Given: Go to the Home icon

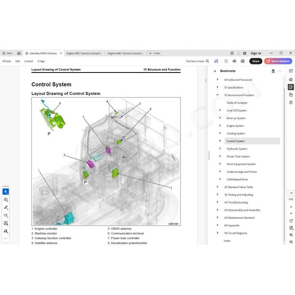Looking at the screenshot, I should click(x=19, y=53).
